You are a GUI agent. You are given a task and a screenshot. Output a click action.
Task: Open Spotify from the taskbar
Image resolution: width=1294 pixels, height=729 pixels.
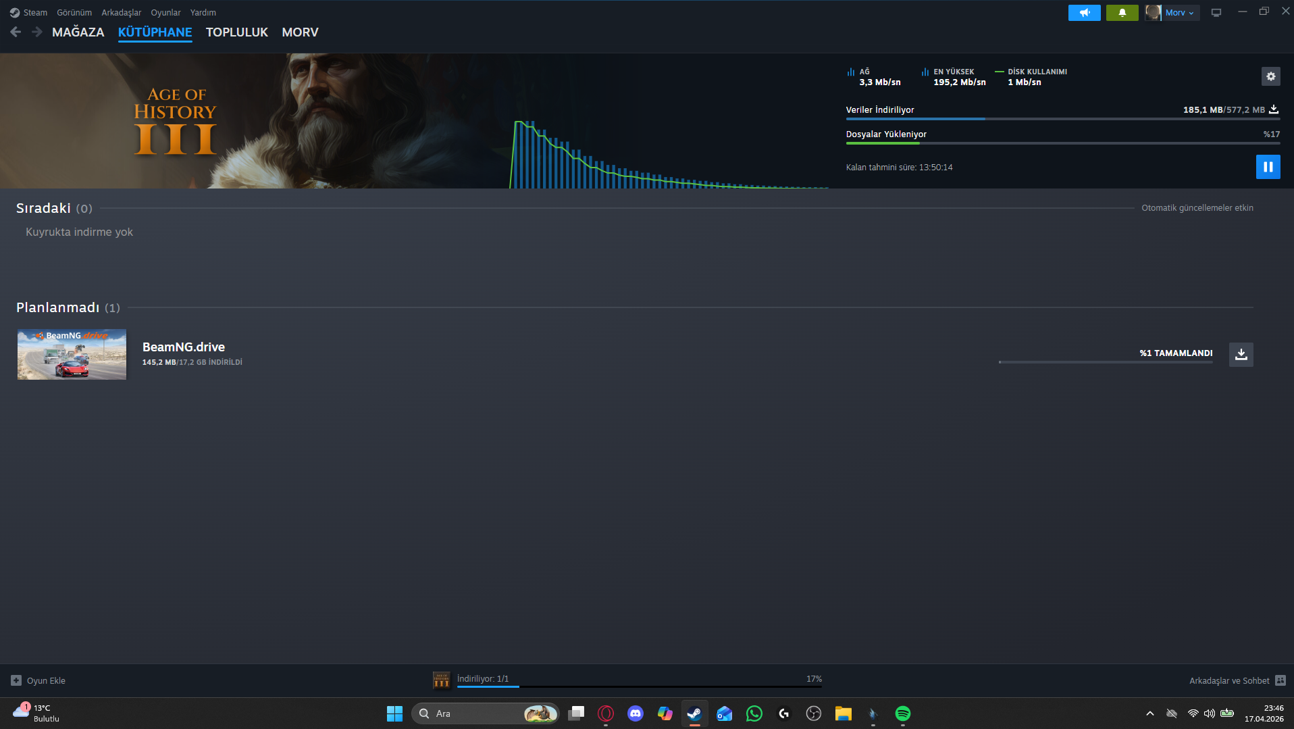point(903,713)
